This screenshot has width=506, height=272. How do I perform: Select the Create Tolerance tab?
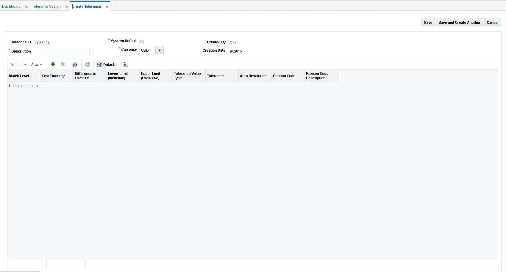coord(87,7)
